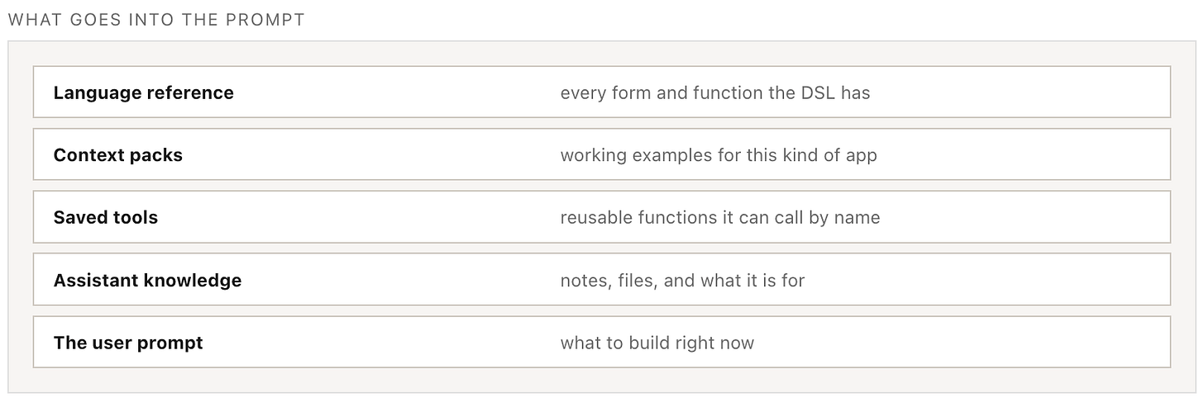Click the "What goes into the prompt" heading
This screenshot has height=407, width=1204.
pos(156,20)
